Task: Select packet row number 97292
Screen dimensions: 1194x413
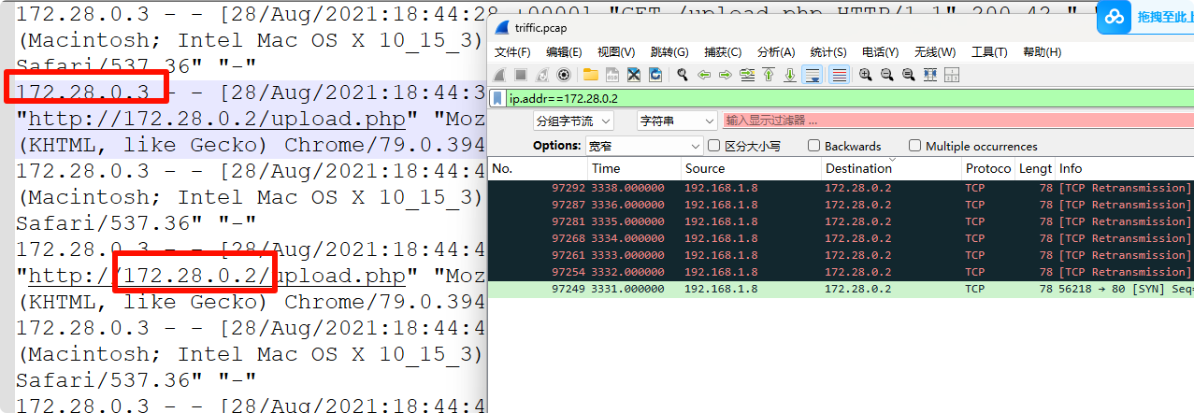Action: (841, 188)
